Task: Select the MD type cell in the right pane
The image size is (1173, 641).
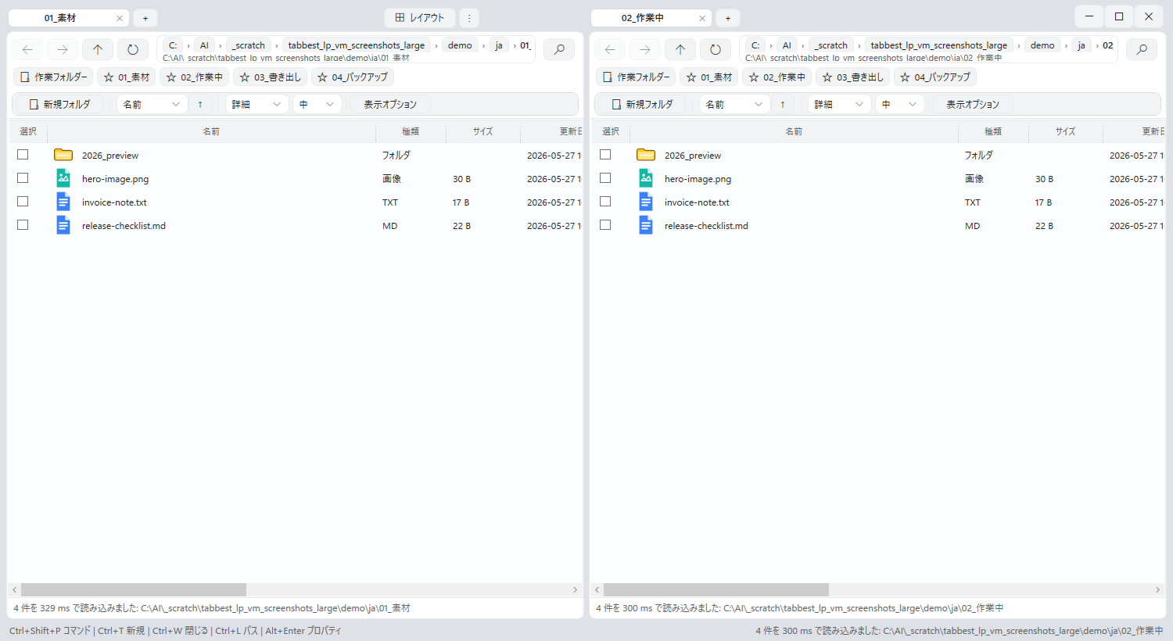Action: (x=972, y=226)
